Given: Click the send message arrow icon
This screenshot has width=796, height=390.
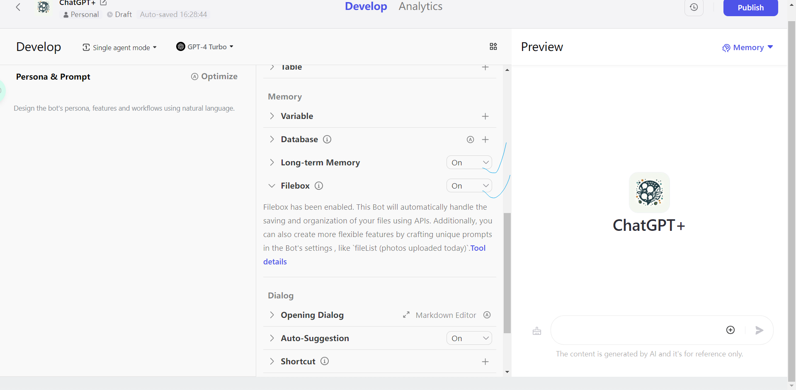Looking at the screenshot, I should click(759, 330).
